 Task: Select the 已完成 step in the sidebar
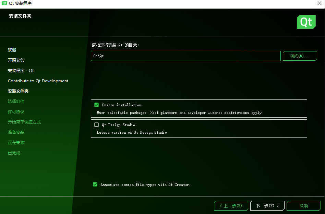[x=14, y=153]
